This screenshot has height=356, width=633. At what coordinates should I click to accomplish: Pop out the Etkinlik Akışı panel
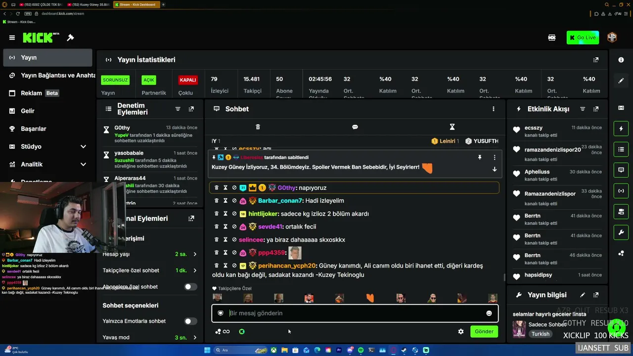click(x=596, y=109)
